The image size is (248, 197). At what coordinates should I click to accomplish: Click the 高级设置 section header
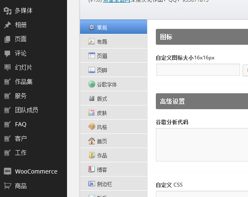[x=202, y=101]
